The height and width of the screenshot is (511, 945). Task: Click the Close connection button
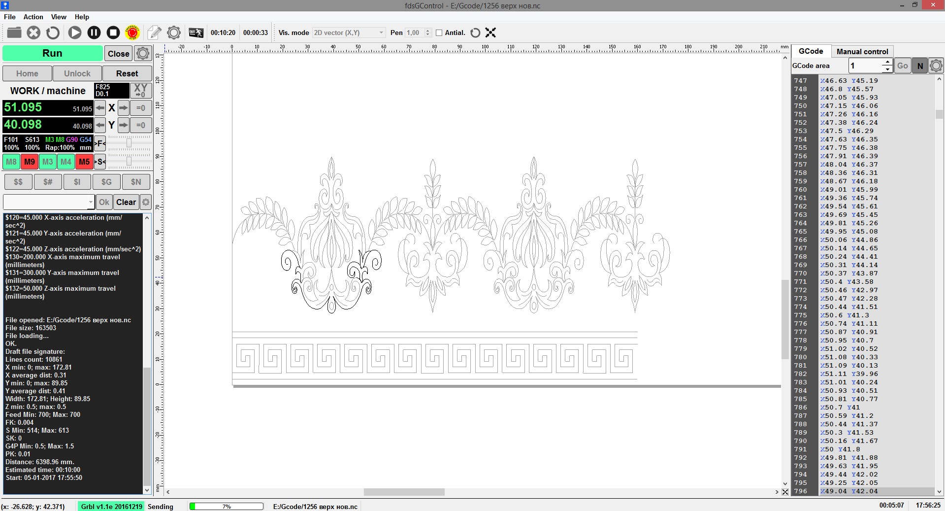pos(119,54)
